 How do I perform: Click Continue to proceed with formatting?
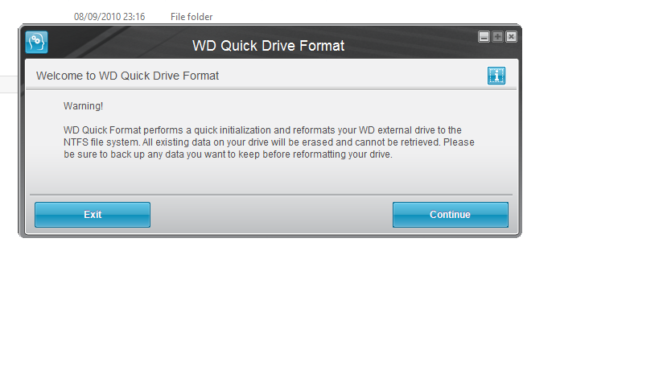pyautogui.click(x=450, y=215)
